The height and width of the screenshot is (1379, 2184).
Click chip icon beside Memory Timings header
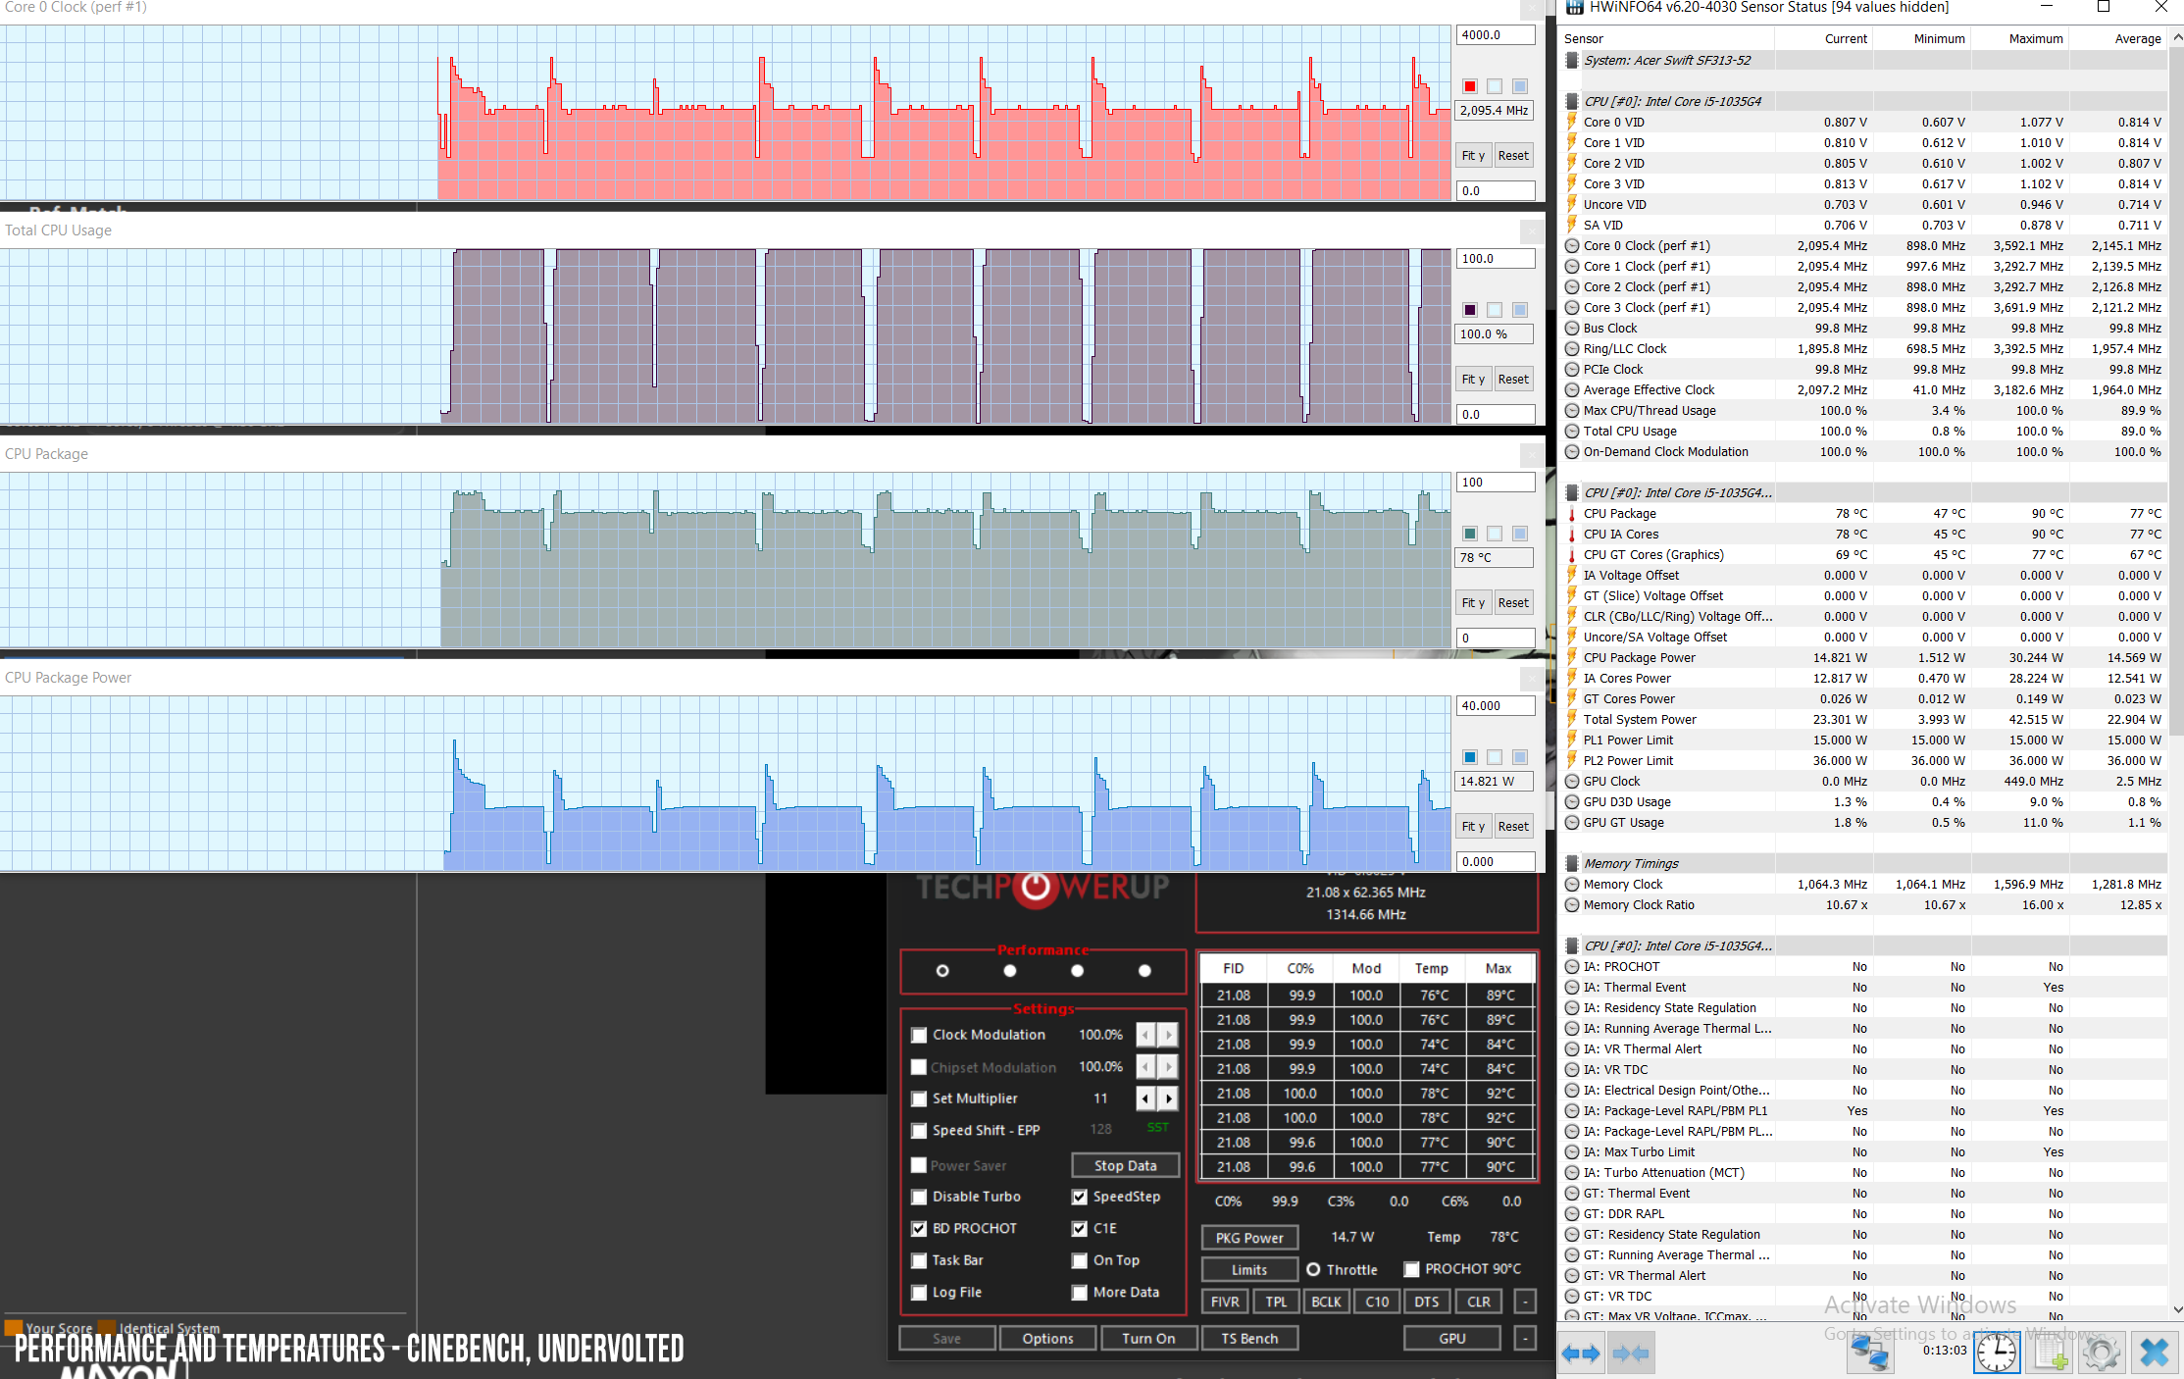1572,864
